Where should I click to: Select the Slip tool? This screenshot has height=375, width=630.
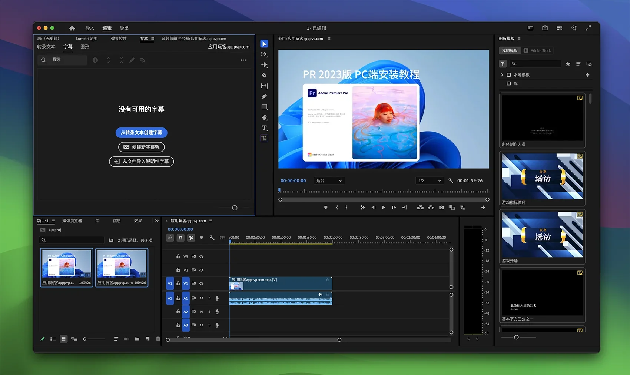pos(264,86)
